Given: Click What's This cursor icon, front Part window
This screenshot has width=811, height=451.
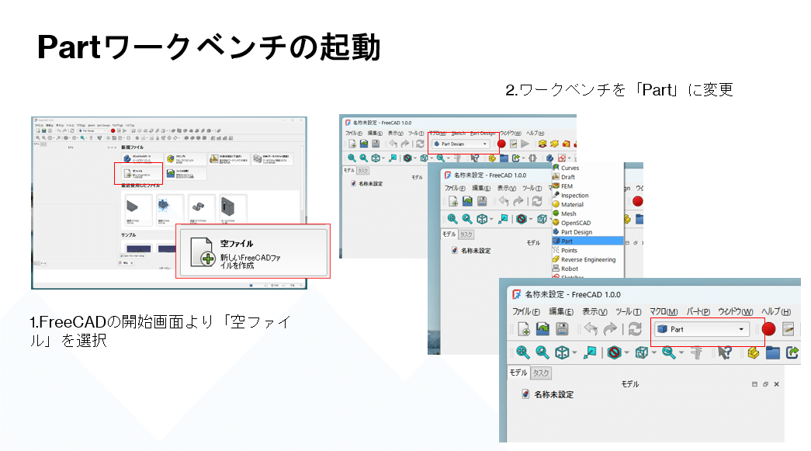Looking at the screenshot, I should point(725,352).
